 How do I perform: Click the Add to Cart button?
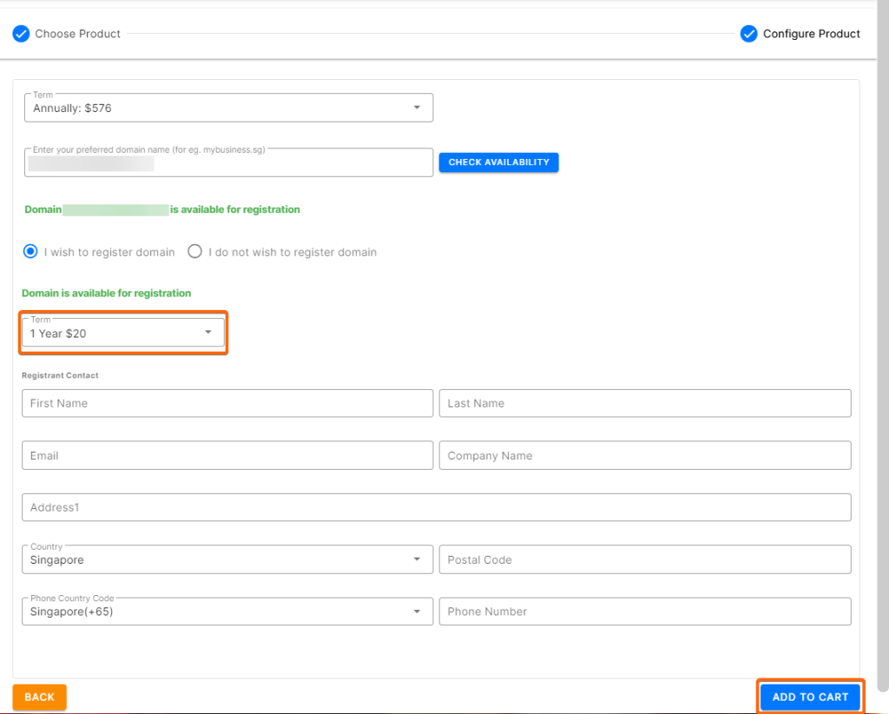[x=810, y=697]
